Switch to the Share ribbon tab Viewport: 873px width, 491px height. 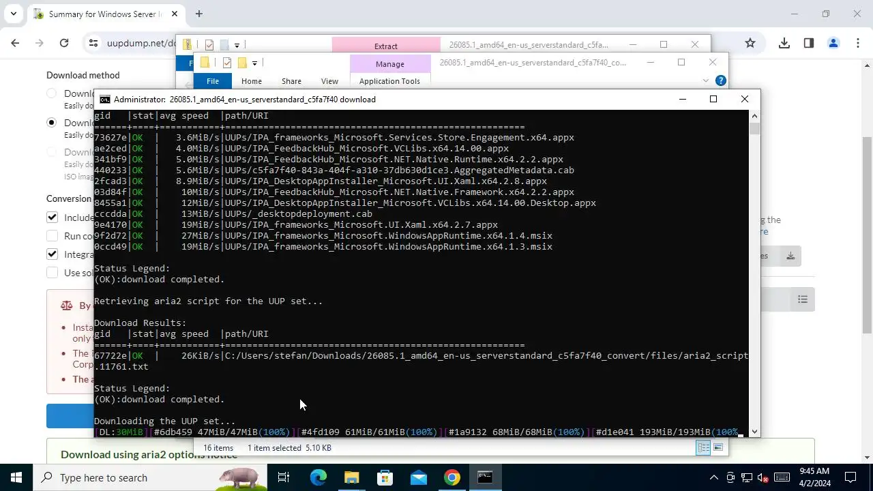click(291, 81)
